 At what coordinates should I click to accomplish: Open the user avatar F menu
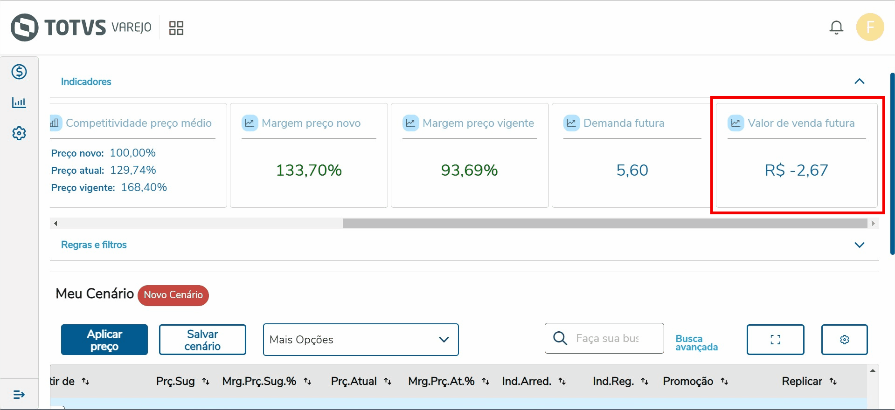[x=870, y=27]
